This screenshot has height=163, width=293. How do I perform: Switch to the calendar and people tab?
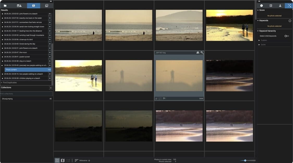pyautogui.click(x=19, y=6)
